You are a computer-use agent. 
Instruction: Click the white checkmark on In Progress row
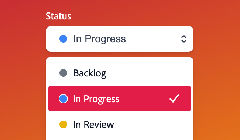[174, 98]
